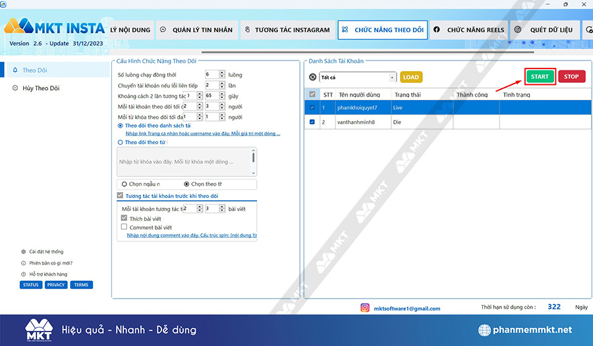Click the hand icon on Tương Tác Instagram tab
593x346 pixels.
(x=247, y=30)
